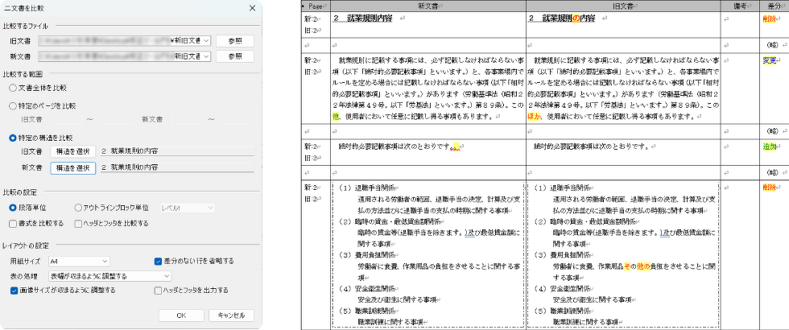
Task: Enable 書式を比較する checkbox
Action: click(x=14, y=222)
